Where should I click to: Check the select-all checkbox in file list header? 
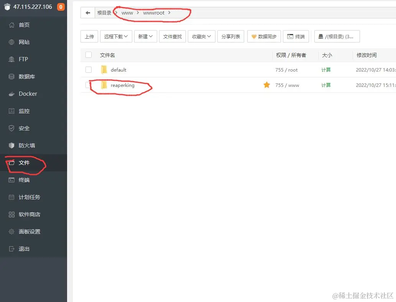coord(89,55)
